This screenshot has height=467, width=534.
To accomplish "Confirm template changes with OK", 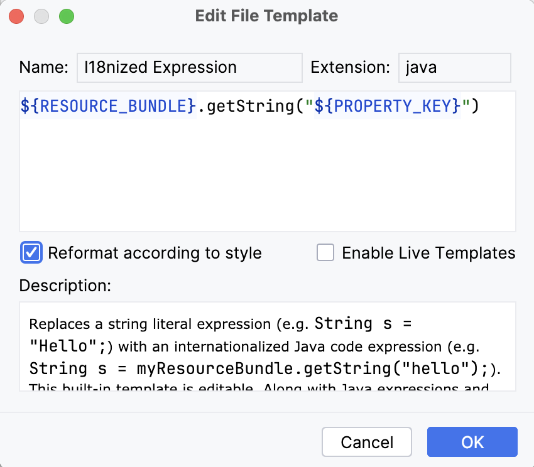I will pos(472,441).
